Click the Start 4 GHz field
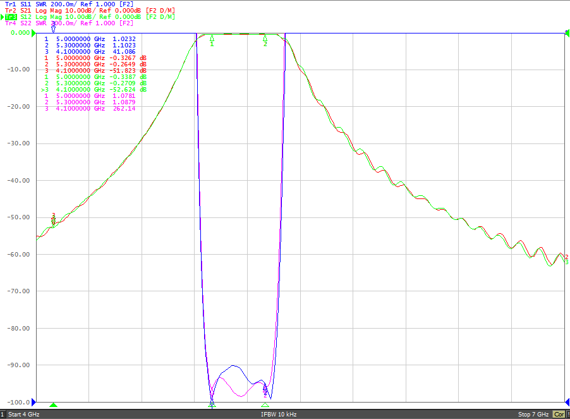 click(x=23, y=415)
